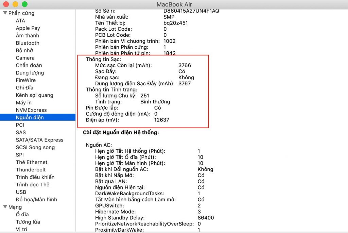Collapse the Mạng disclosure triangle
Viewport: 348px width, 233px height.
click(5, 207)
